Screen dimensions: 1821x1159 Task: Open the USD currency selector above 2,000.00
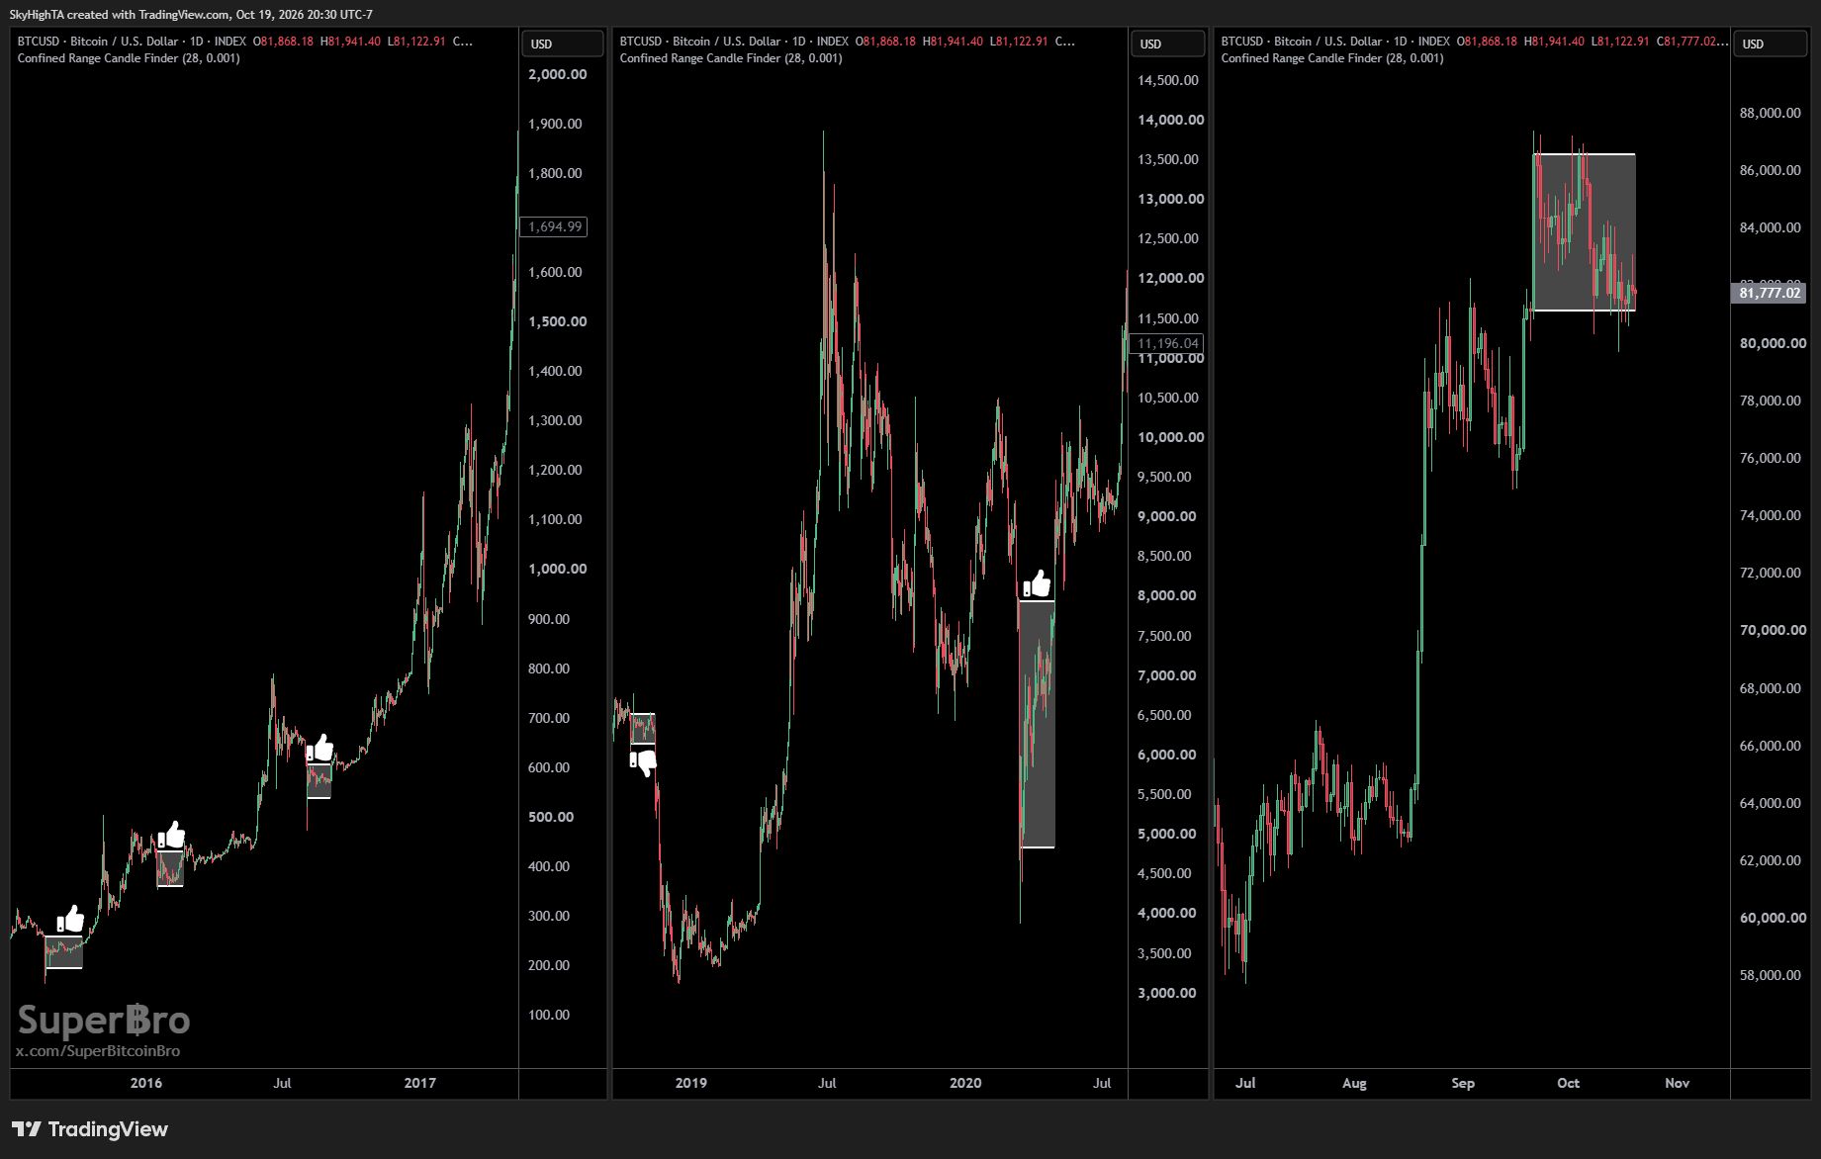(562, 44)
